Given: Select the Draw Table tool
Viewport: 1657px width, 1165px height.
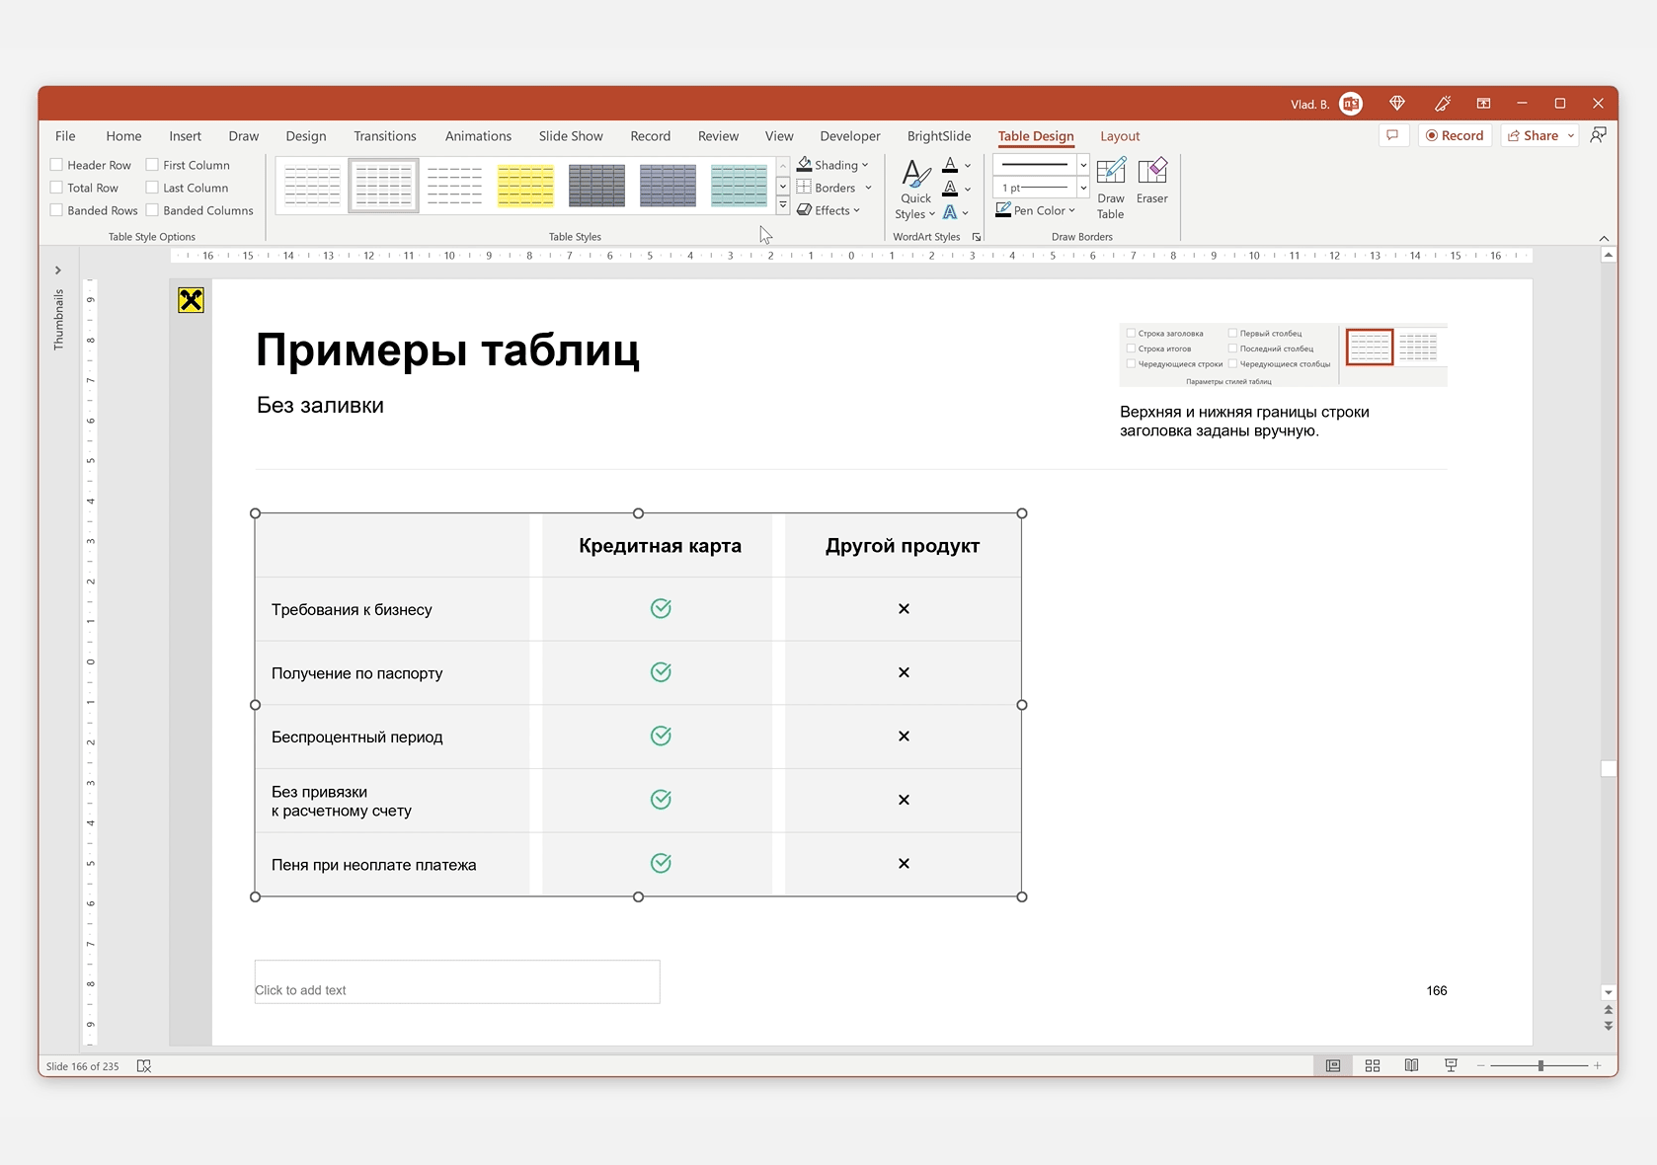Looking at the screenshot, I should click(1110, 188).
